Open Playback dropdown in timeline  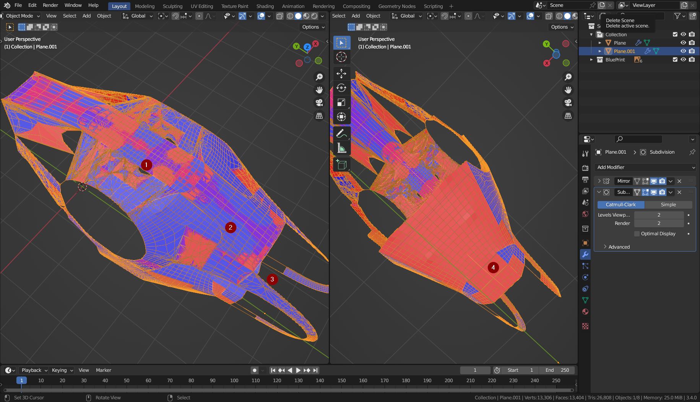click(34, 370)
